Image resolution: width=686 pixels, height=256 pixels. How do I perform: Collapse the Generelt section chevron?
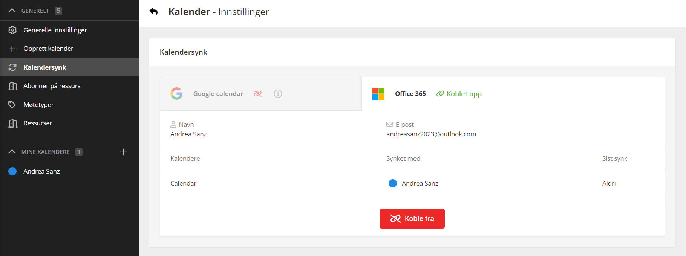click(x=12, y=11)
